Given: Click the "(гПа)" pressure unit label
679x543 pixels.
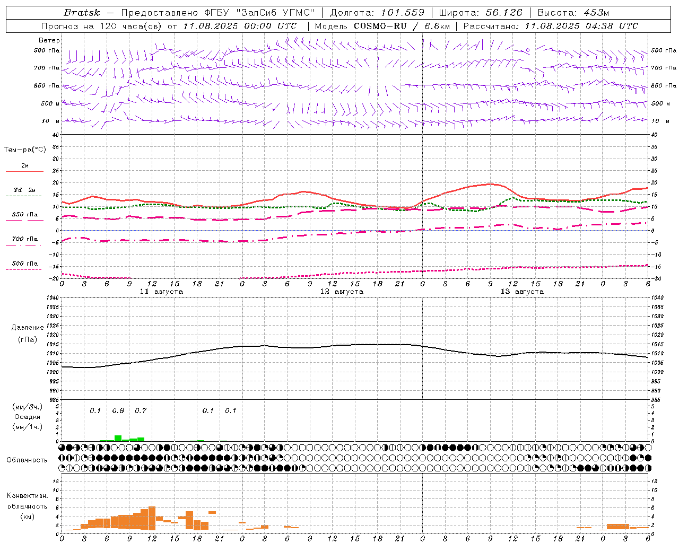Looking at the screenshot, I should coord(28,339).
